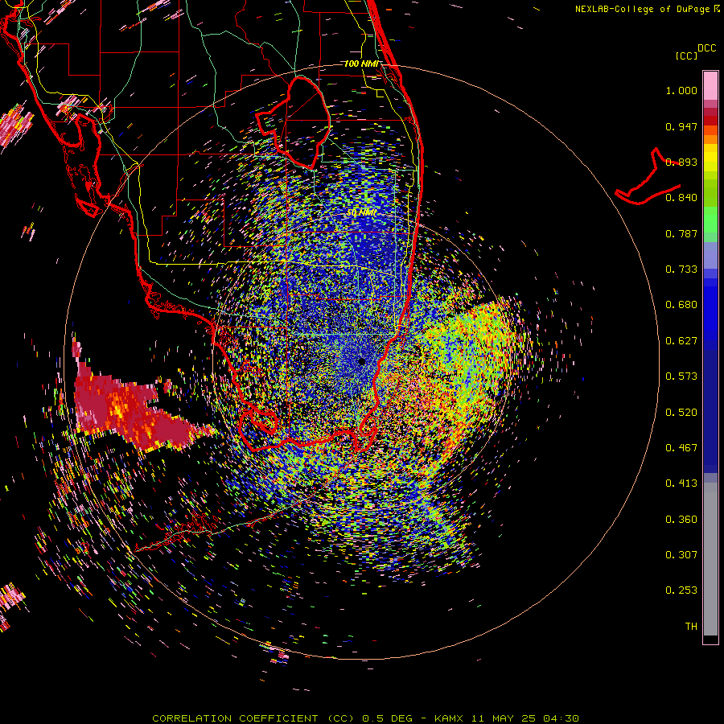Click the 0.467 scale value
The height and width of the screenshot is (724, 724).
coord(681,448)
